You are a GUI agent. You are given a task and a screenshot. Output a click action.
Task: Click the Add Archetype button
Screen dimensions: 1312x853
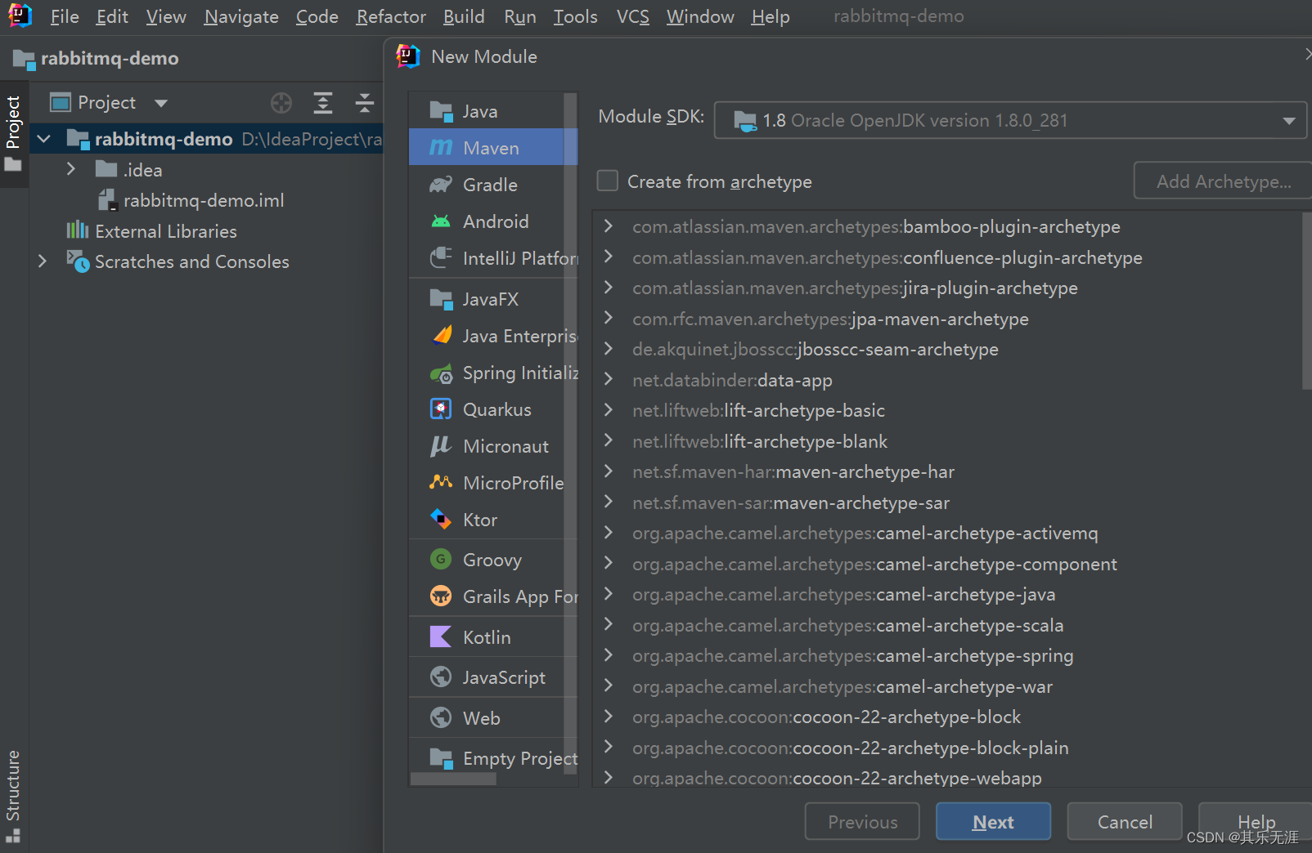click(x=1223, y=181)
